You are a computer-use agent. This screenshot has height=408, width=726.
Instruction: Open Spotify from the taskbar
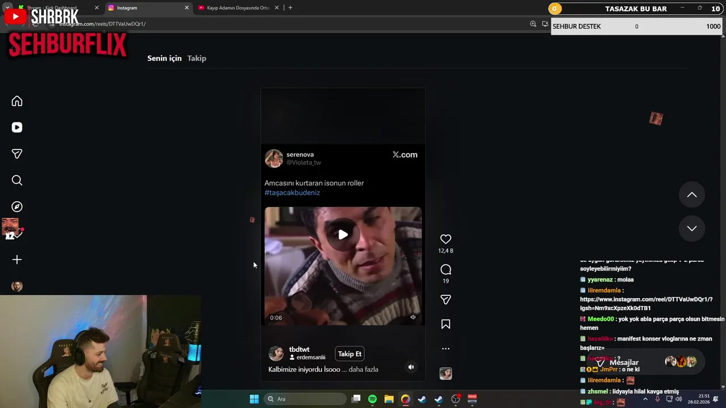pos(372,399)
